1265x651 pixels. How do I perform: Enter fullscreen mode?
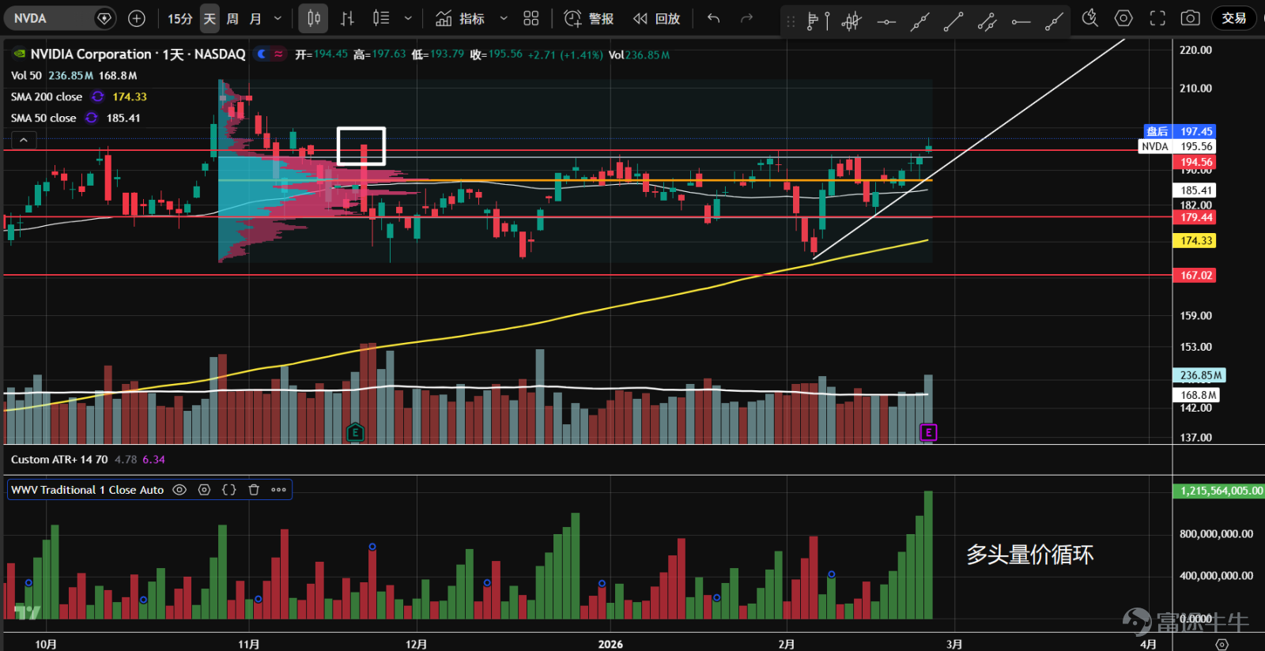(1157, 18)
